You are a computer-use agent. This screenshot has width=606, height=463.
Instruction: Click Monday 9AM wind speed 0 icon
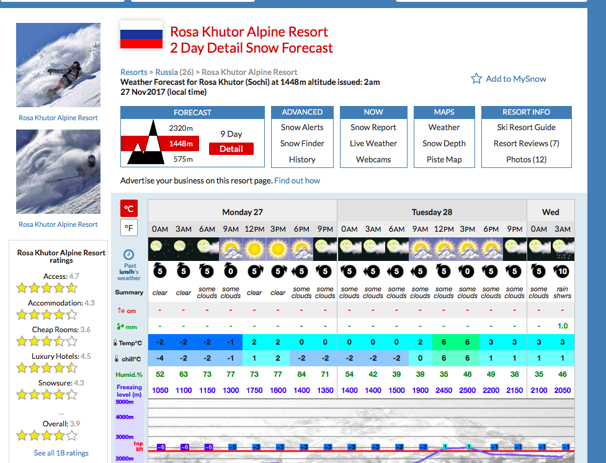(231, 271)
